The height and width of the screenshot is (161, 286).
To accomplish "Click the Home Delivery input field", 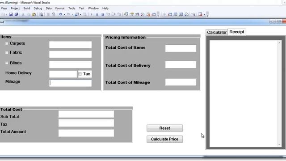I will click(63, 74).
